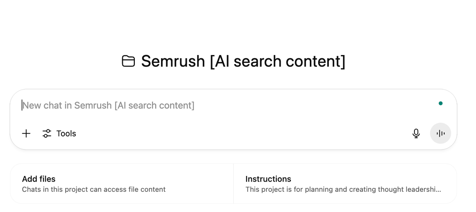The height and width of the screenshot is (212, 476).
Task: Click the truncated ellipsis end of the Instructions description
Action: tap(438, 189)
